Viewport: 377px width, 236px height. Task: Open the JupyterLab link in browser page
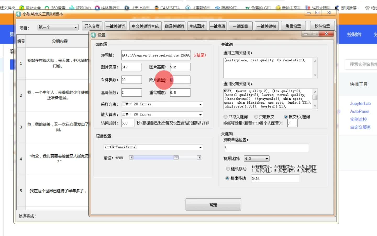(360, 104)
